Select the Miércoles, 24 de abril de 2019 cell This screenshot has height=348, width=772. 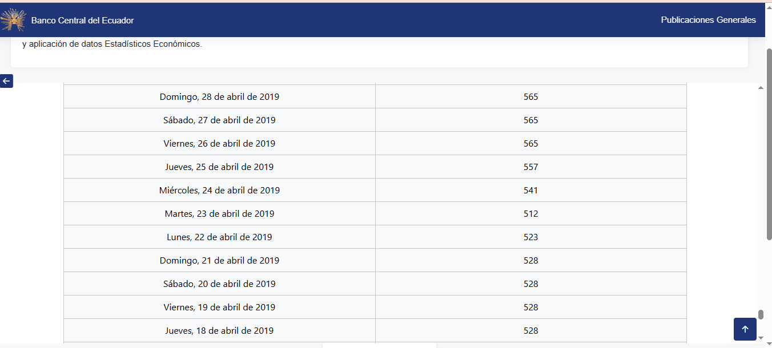[219, 191]
